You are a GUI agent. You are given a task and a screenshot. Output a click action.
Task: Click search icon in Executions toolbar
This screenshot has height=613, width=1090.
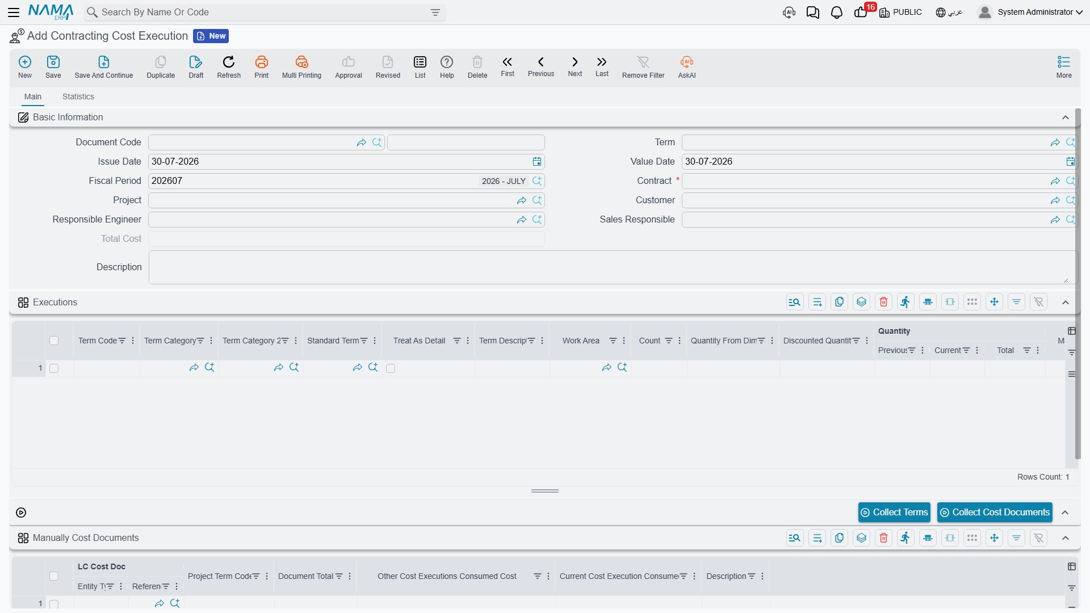tap(795, 302)
